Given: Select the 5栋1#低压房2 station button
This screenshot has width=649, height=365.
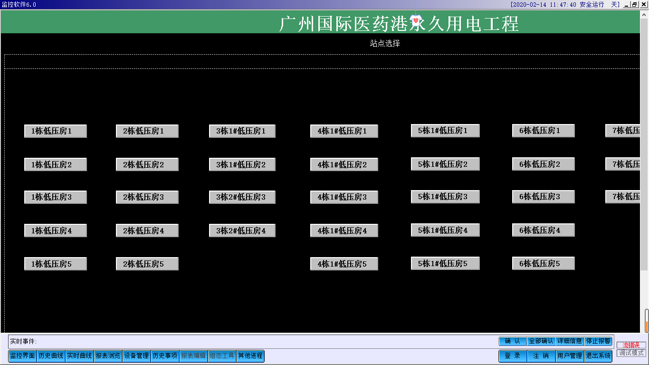Looking at the screenshot, I should click(445, 164).
